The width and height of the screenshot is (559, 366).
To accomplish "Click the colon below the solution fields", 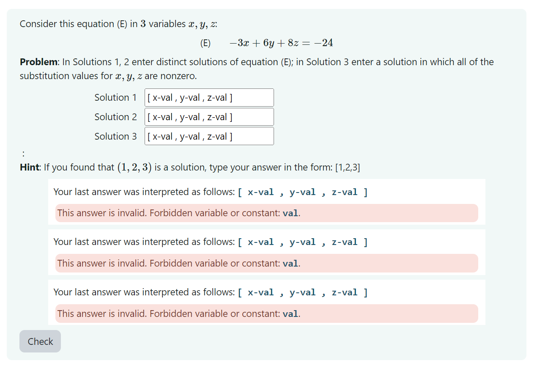I will (23, 153).
